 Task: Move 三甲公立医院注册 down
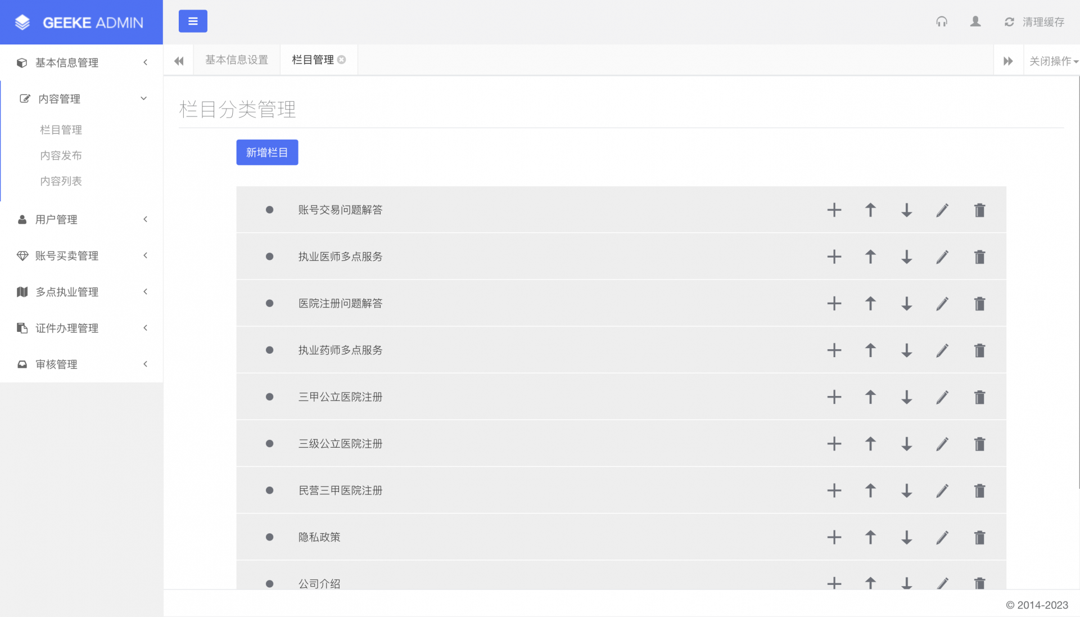point(907,397)
